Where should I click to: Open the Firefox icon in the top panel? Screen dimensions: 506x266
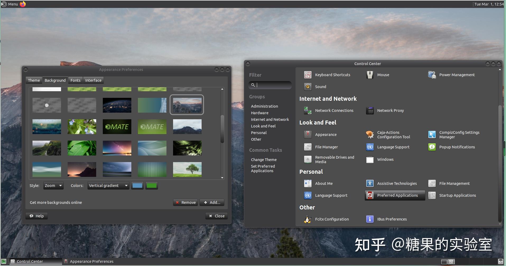pyautogui.click(x=23, y=4)
